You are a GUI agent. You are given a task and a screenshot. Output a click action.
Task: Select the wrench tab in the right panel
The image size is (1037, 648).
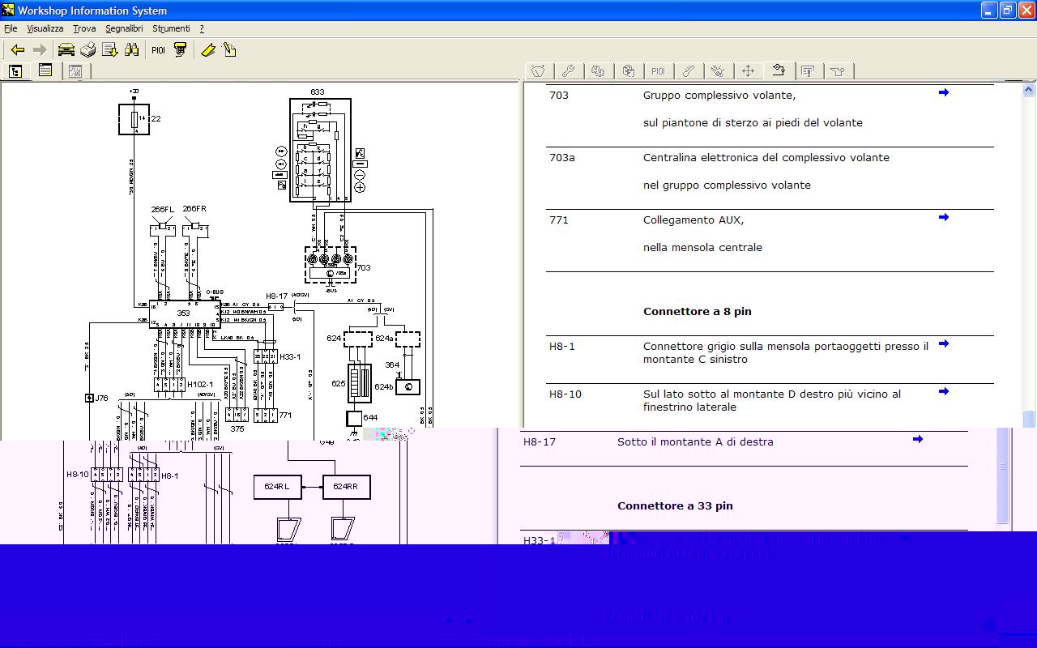tap(568, 71)
